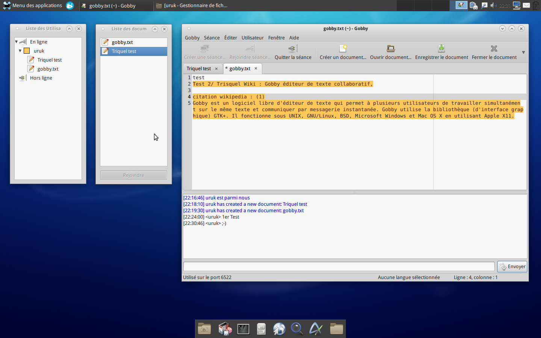Click Créer un document toolbar icon
The height and width of the screenshot is (338, 541).
click(343, 48)
